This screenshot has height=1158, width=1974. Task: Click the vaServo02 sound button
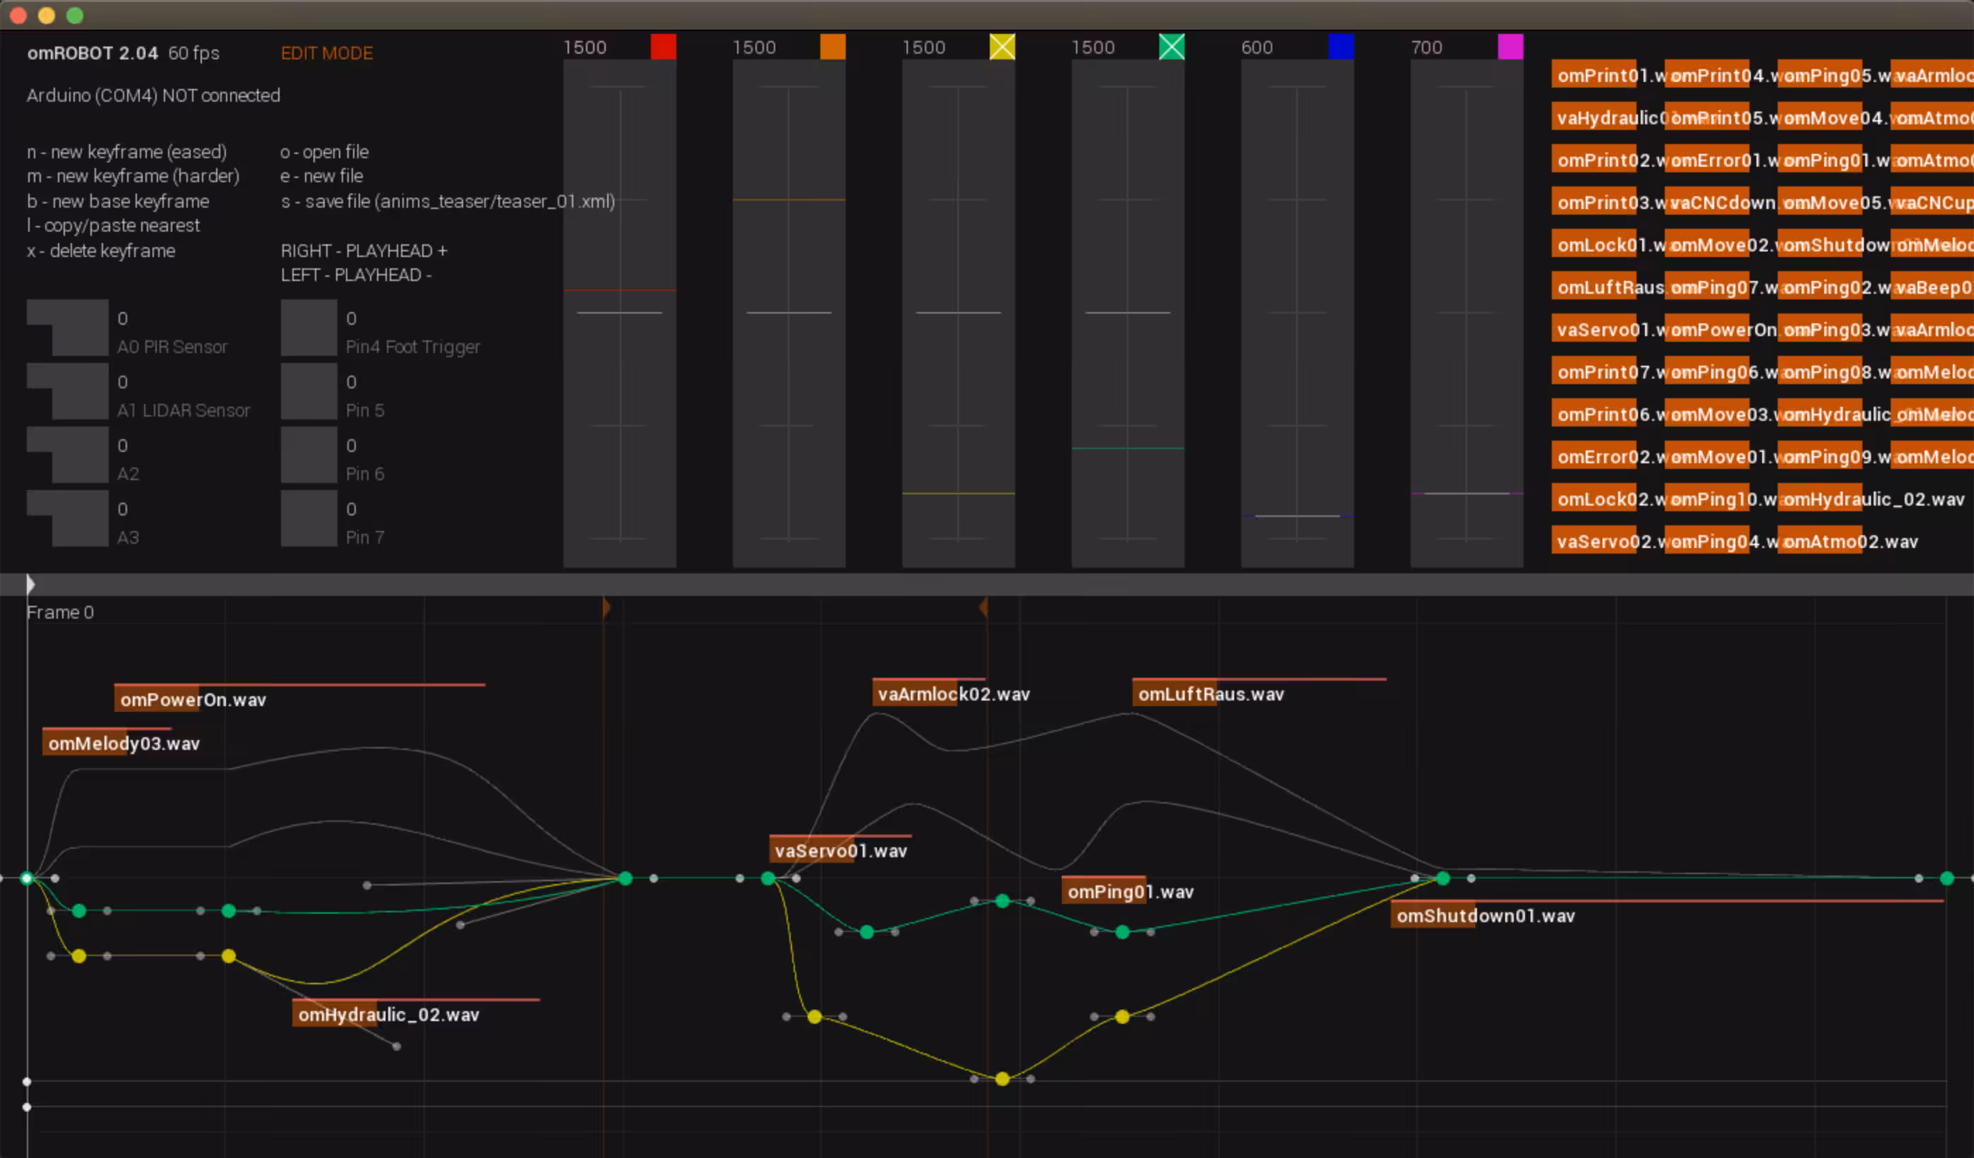[1594, 541]
